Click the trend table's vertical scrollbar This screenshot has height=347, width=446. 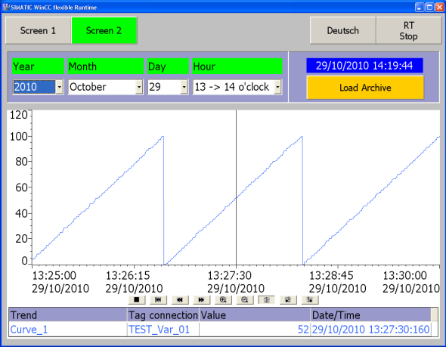[434, 322]
